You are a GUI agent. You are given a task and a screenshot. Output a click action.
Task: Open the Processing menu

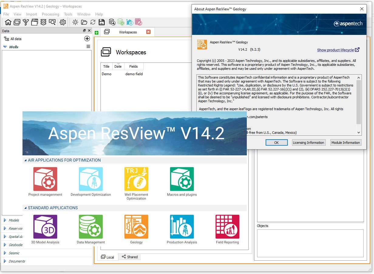[50, 14]
